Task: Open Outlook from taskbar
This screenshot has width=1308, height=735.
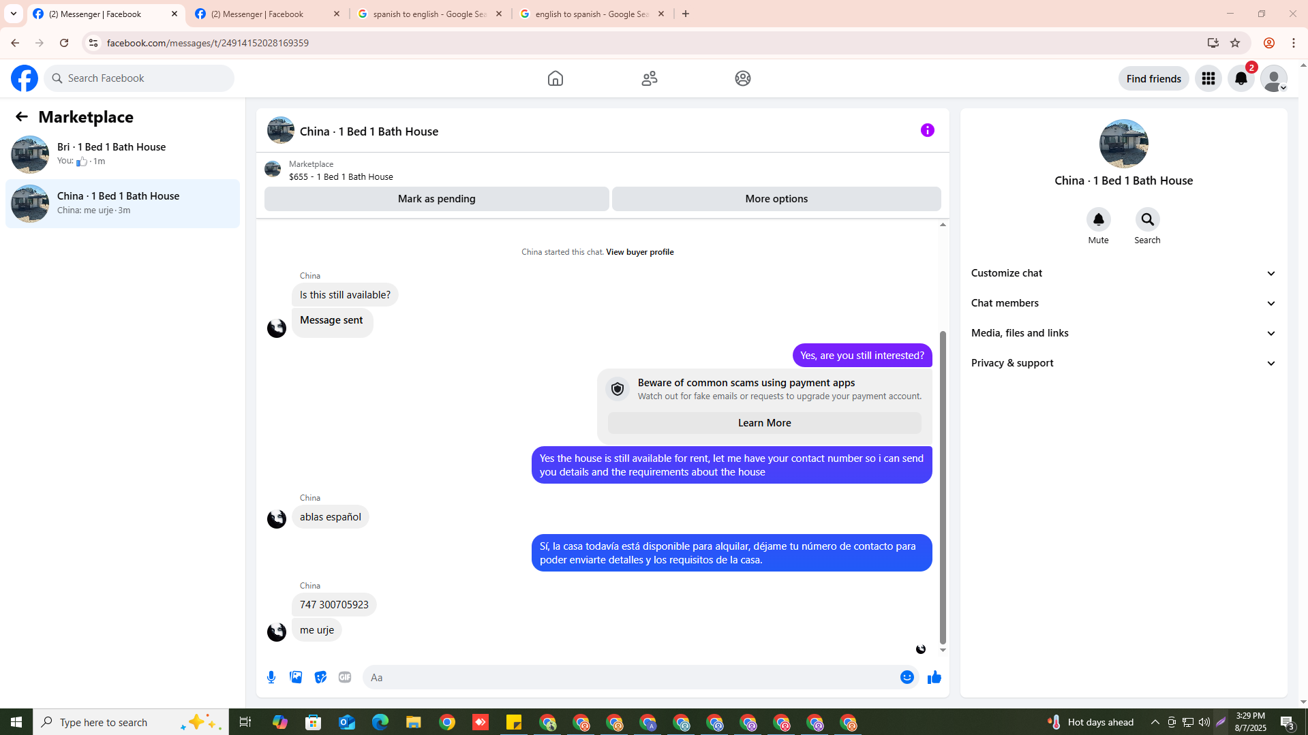Action: coord(347,722)
